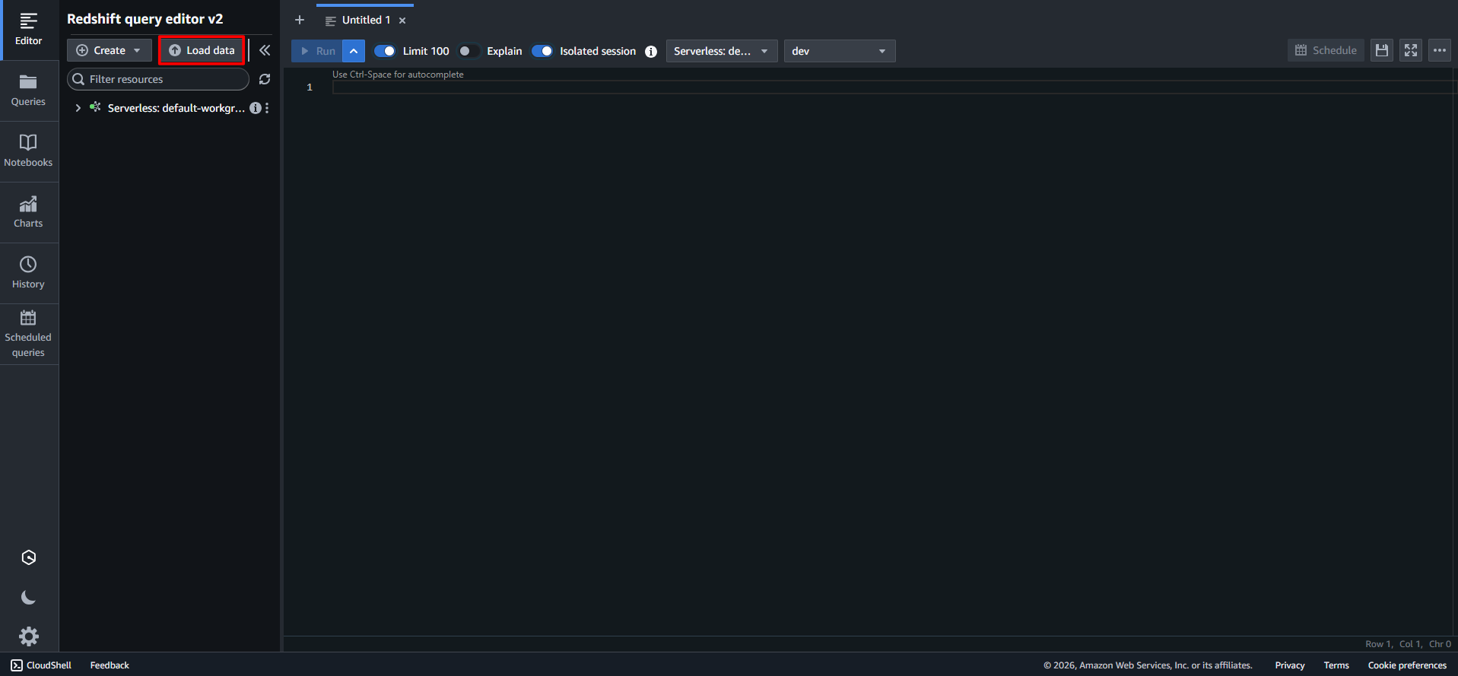
Task: Click the refresh resources icon
Action: tap(265, 79)
